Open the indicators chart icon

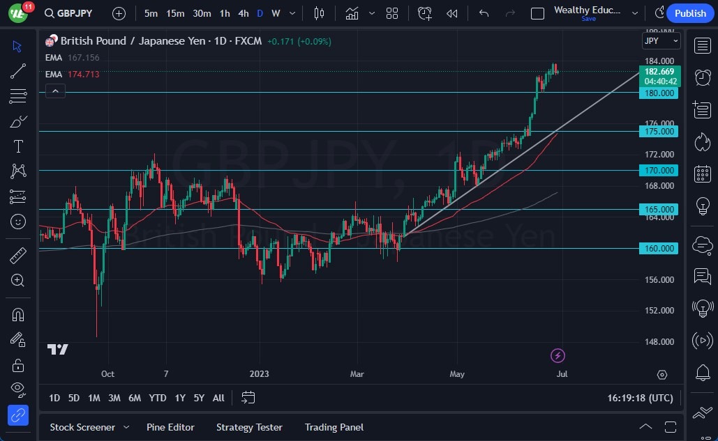point(352,13)
